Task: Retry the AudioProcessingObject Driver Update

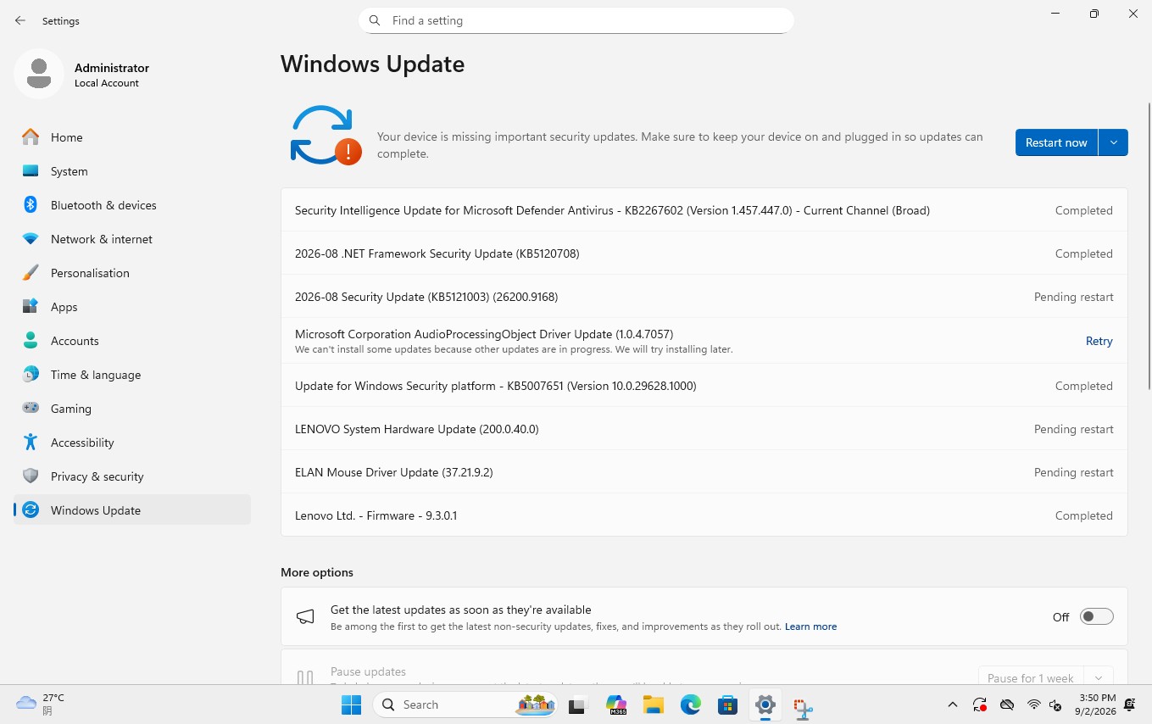Action: coord(1099,341)
